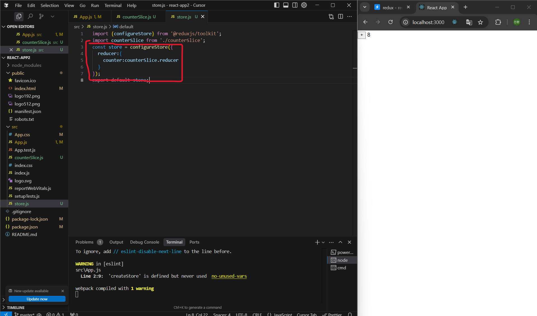Collapse the src folder
This screenshot has width=537, height=316.
(15, 127)
